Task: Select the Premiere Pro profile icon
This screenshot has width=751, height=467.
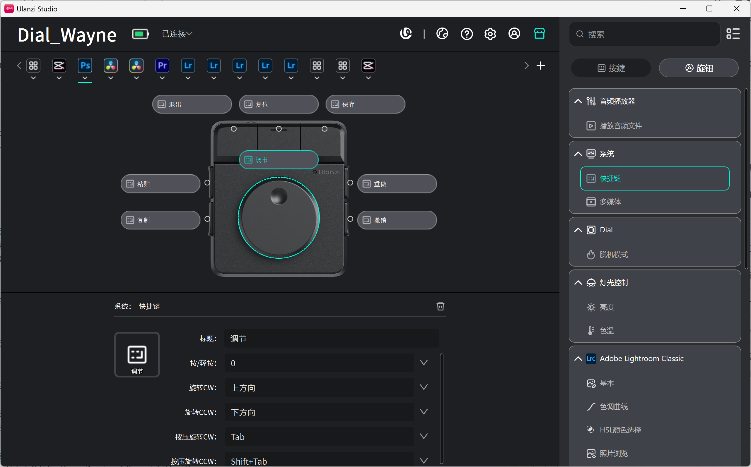Action: pyautogui.click(x=162, y=66)
